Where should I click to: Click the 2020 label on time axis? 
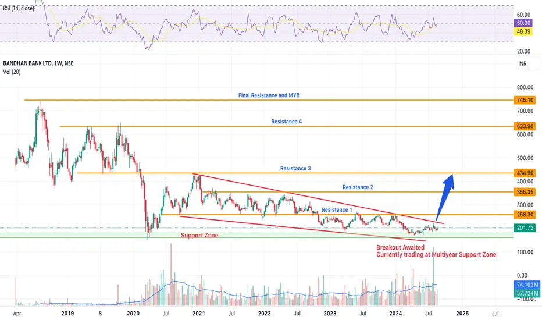133,314
